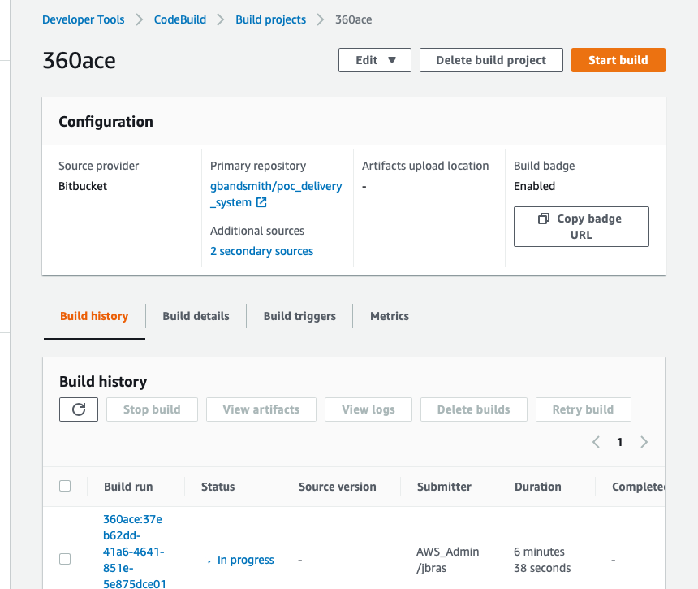Select the Metrics tab
The width and height of the screenshot is (698, 589).
pyautogui.click(x=390, y=316)
